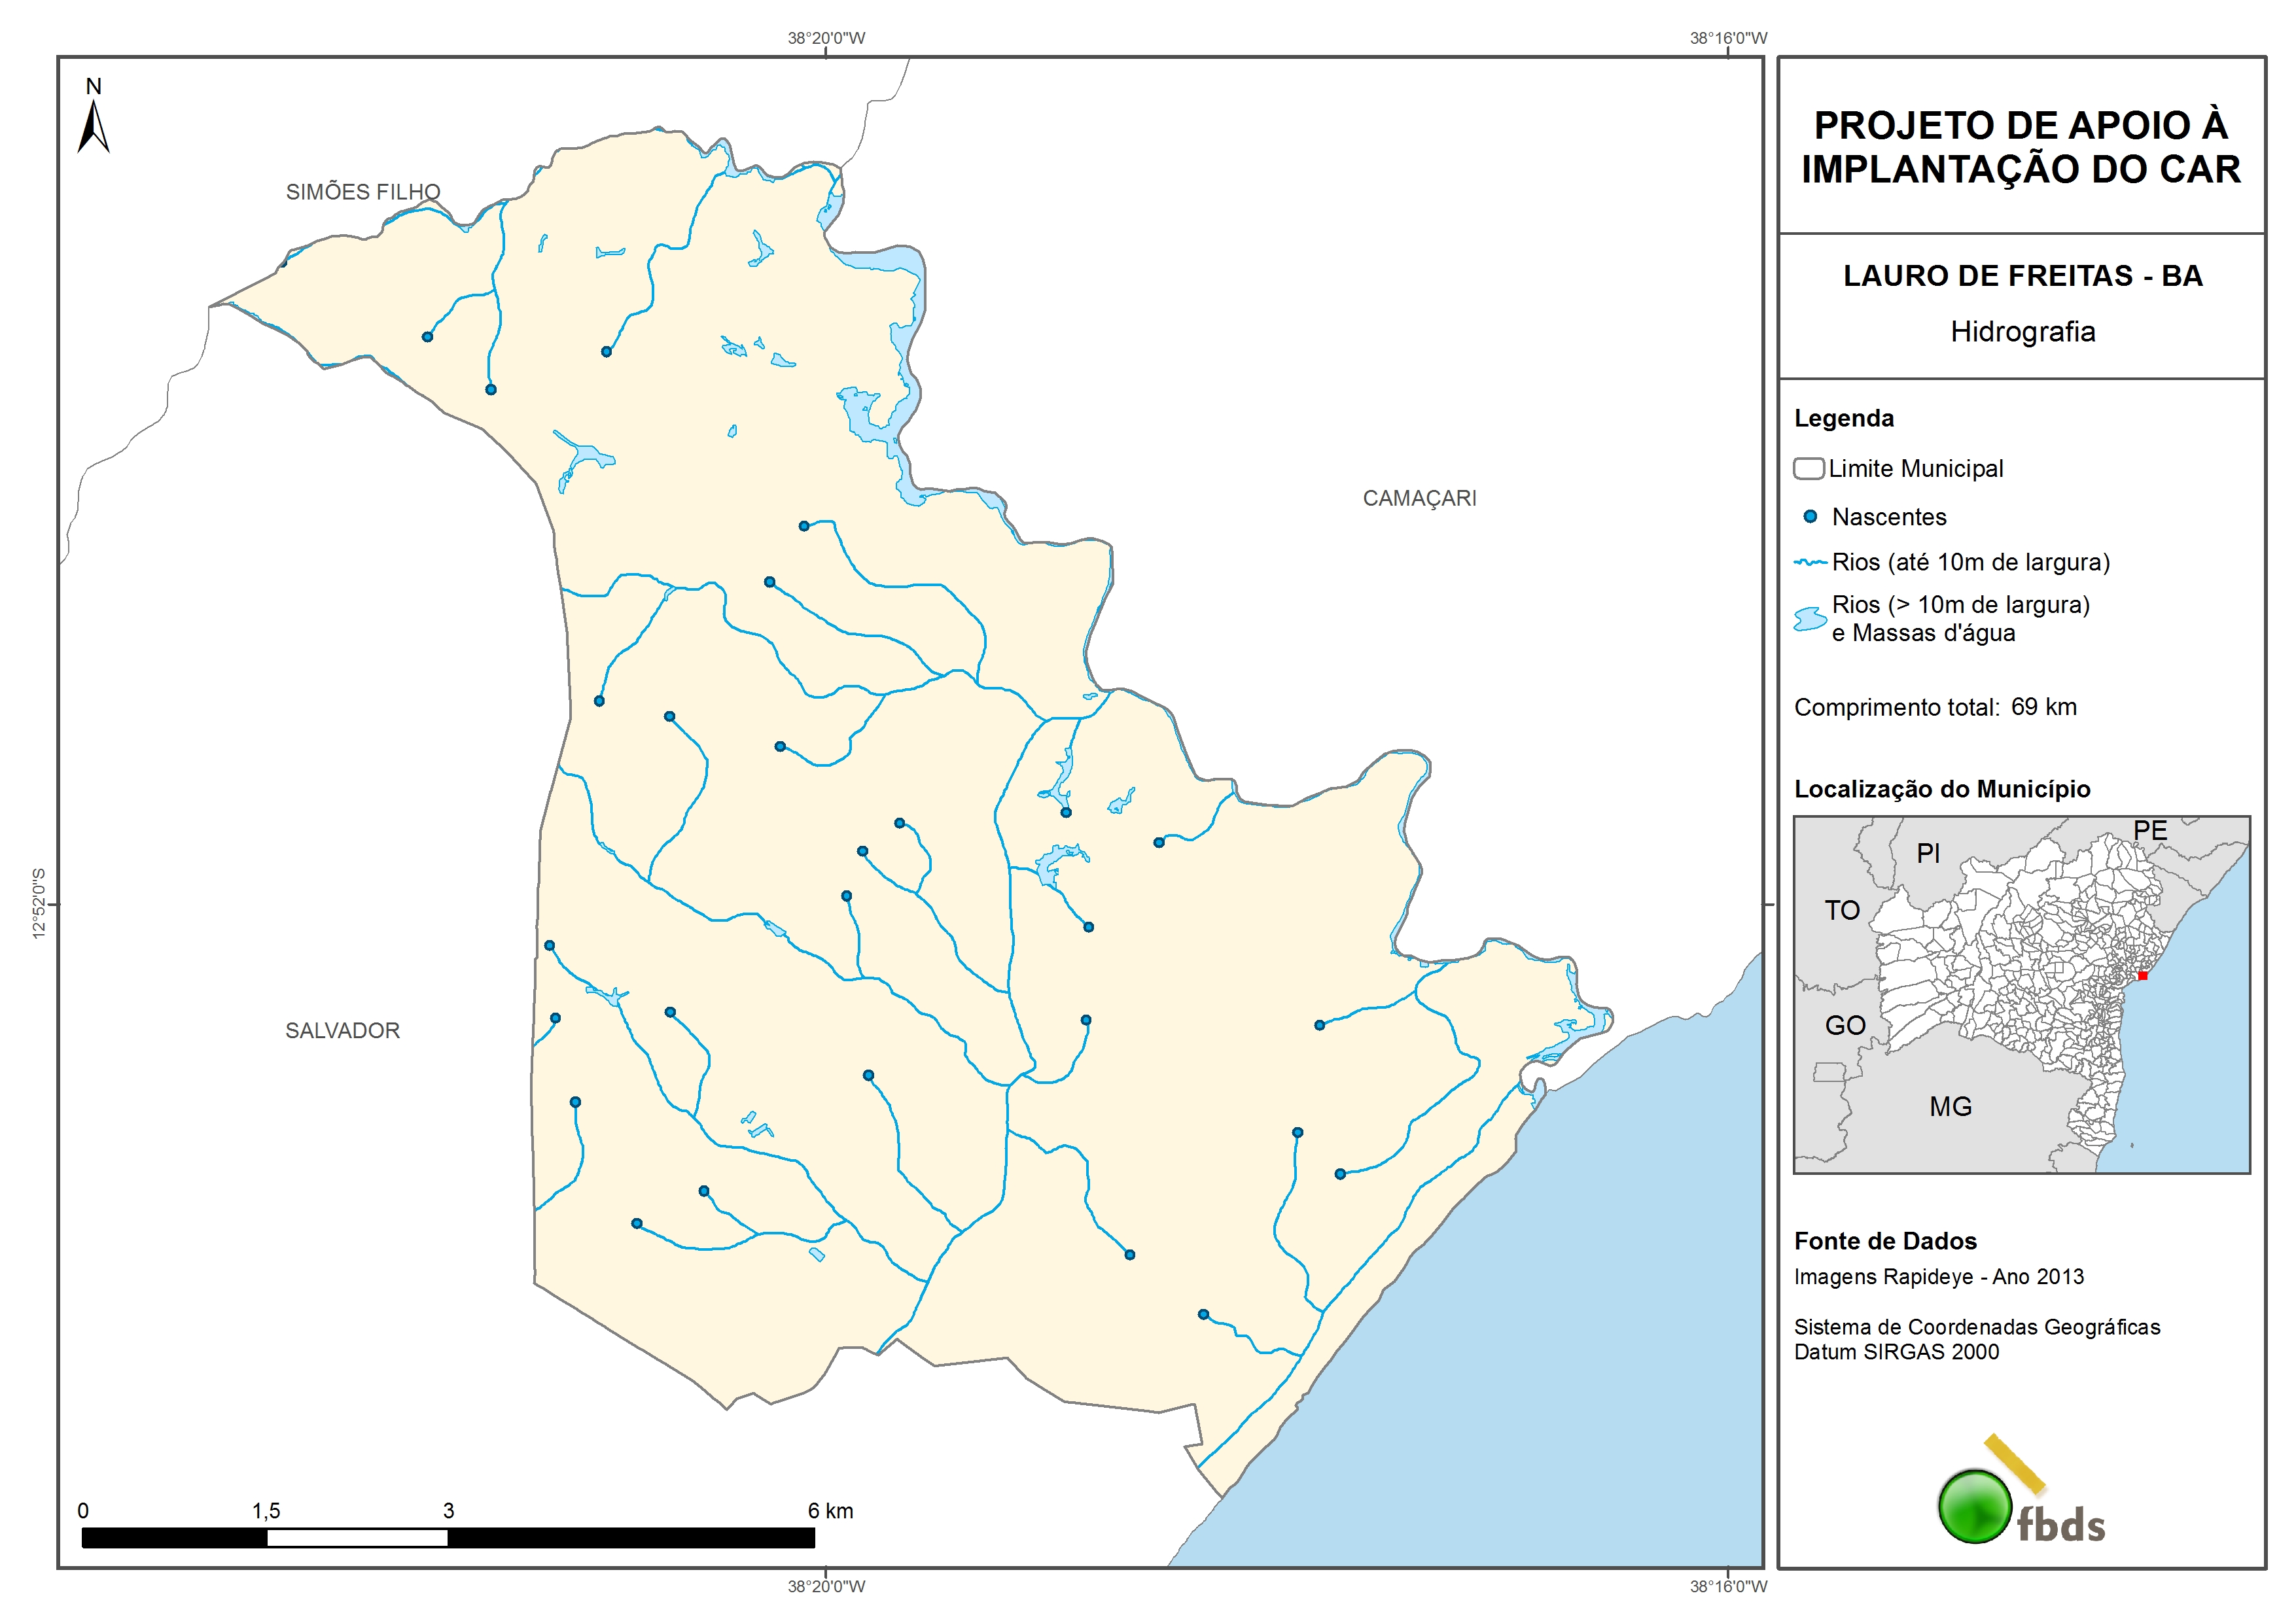Image resolution: width=2296 pixels, height=1623 pixels.
Task: Click the Legenda heading
Action: pyautogui.click(x=1843, y=418)
